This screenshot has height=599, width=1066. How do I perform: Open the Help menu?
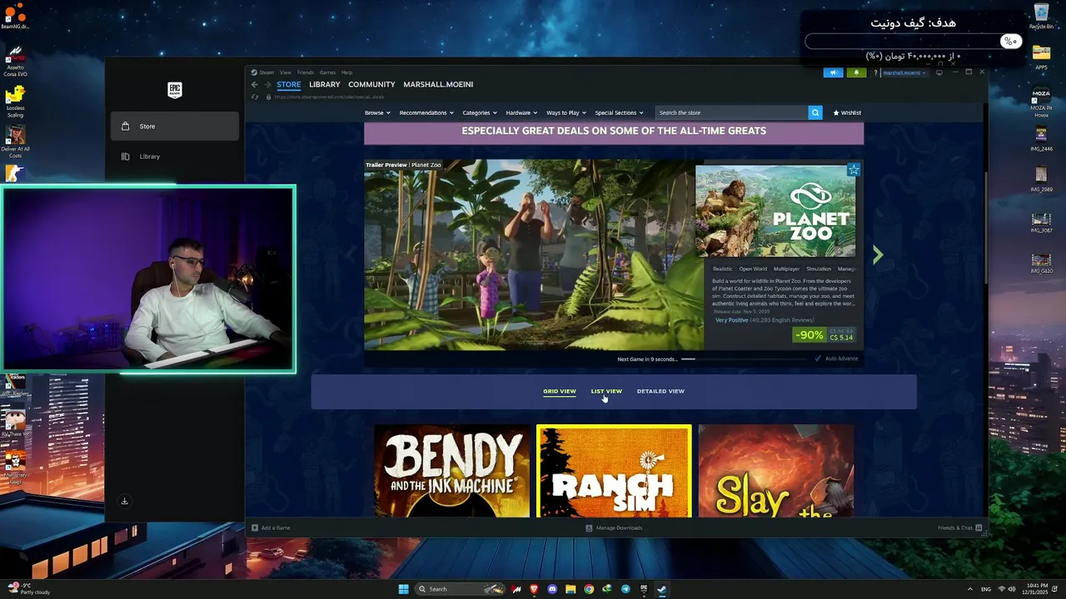347,72
